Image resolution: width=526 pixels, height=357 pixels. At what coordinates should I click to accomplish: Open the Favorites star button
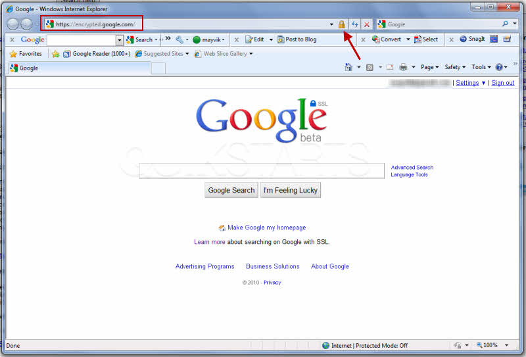26,54
